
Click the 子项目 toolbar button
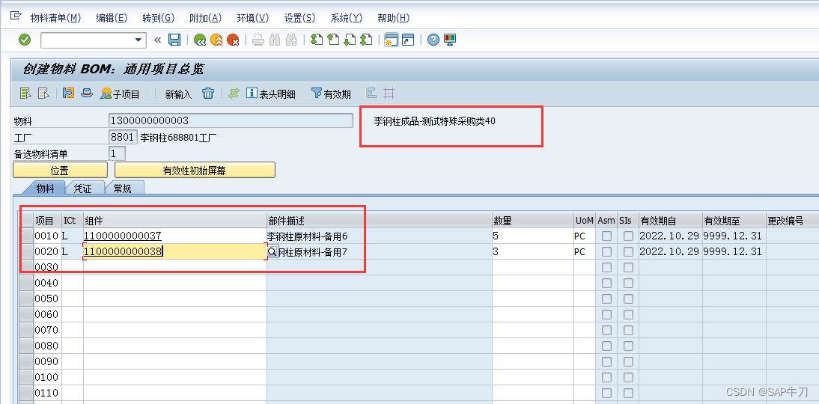(x=121, y=94)
